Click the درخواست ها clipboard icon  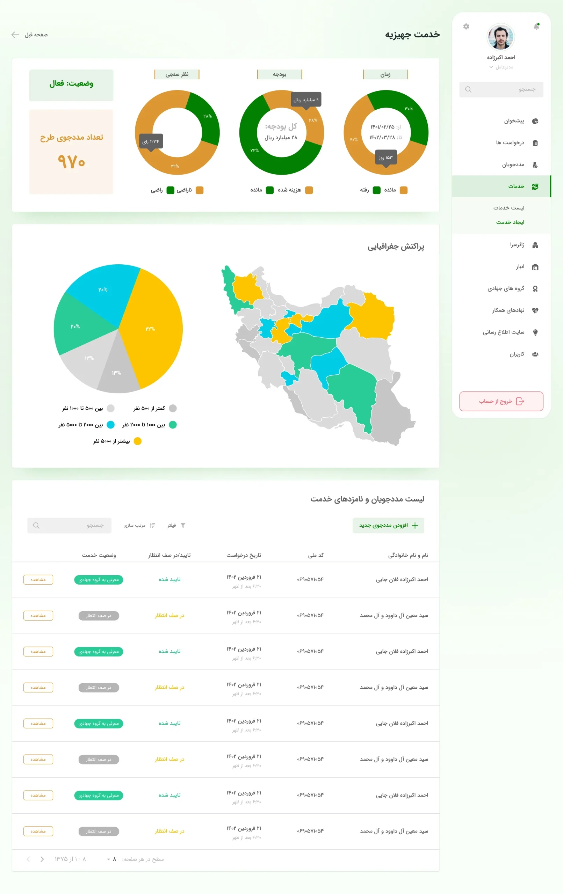click(535, 143)
